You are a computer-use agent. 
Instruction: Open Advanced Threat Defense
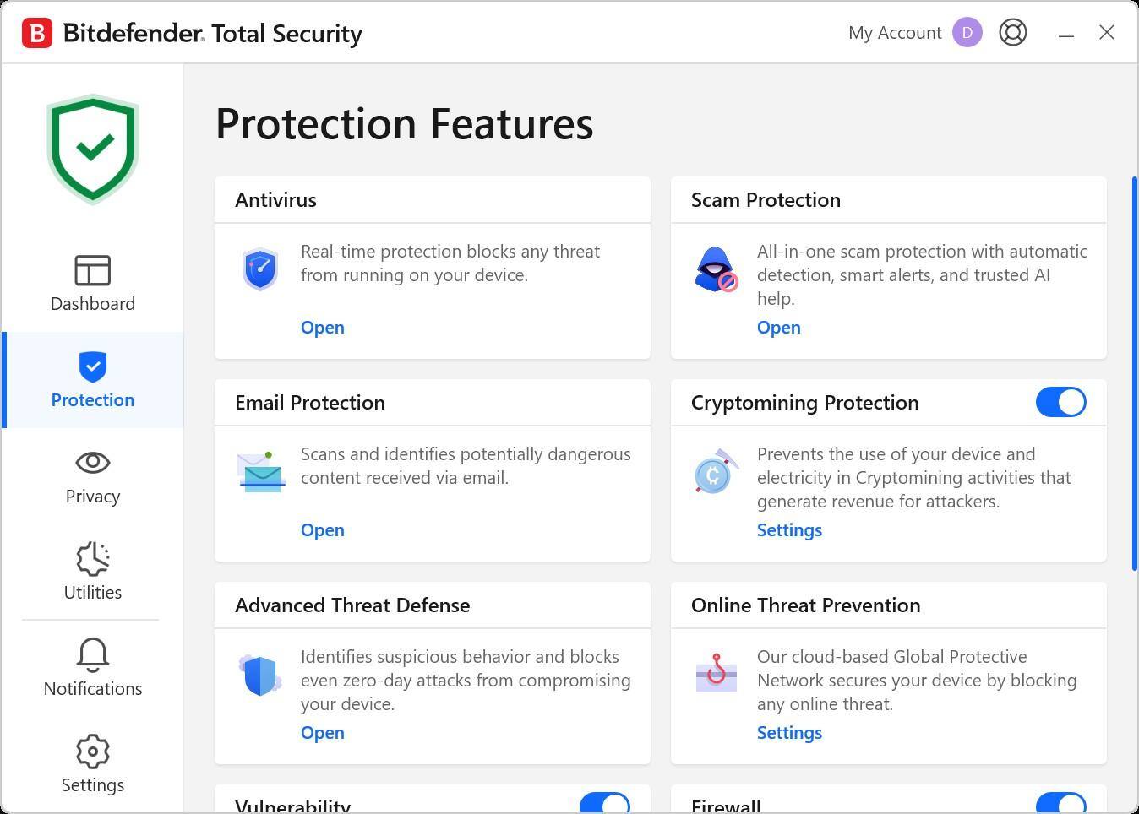(322, 732)
